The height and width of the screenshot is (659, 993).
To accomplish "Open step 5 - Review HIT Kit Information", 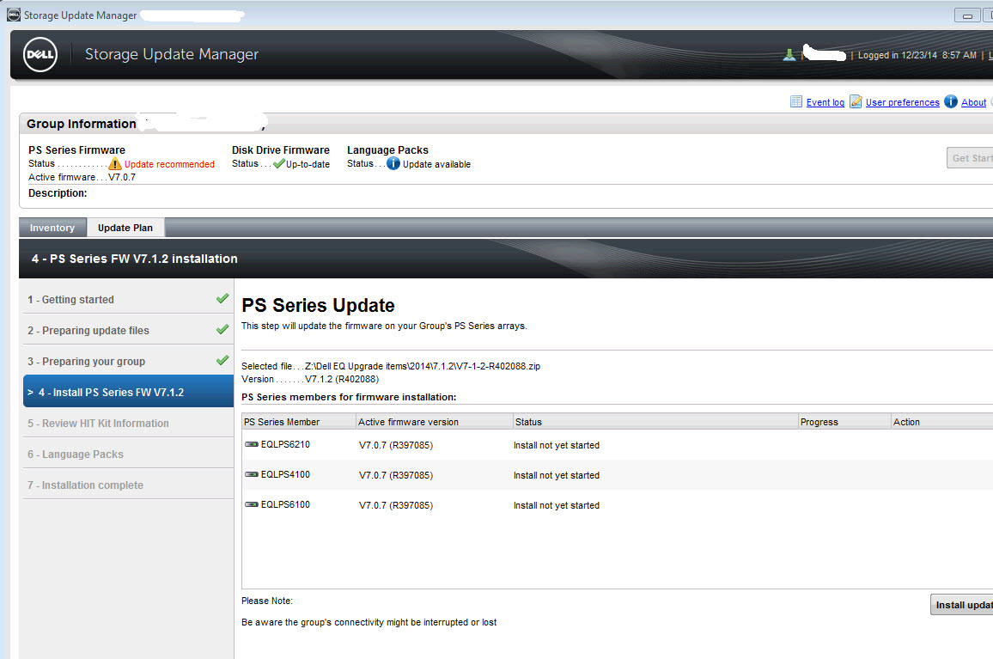I will 128,424.
